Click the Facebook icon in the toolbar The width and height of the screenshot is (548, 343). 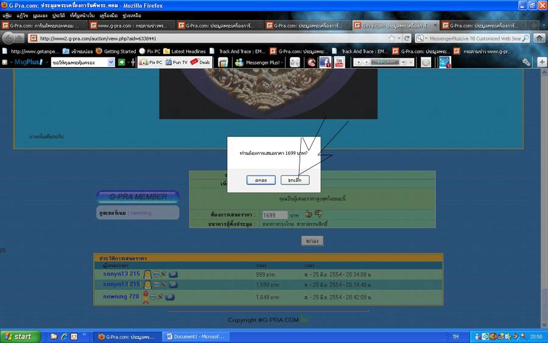[325, 62]
